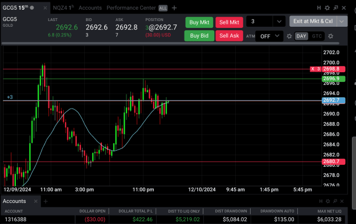Click the DIST TO LIQ ONLY column header
Viewport: 356px width, 224px height.
coord(184,211)
